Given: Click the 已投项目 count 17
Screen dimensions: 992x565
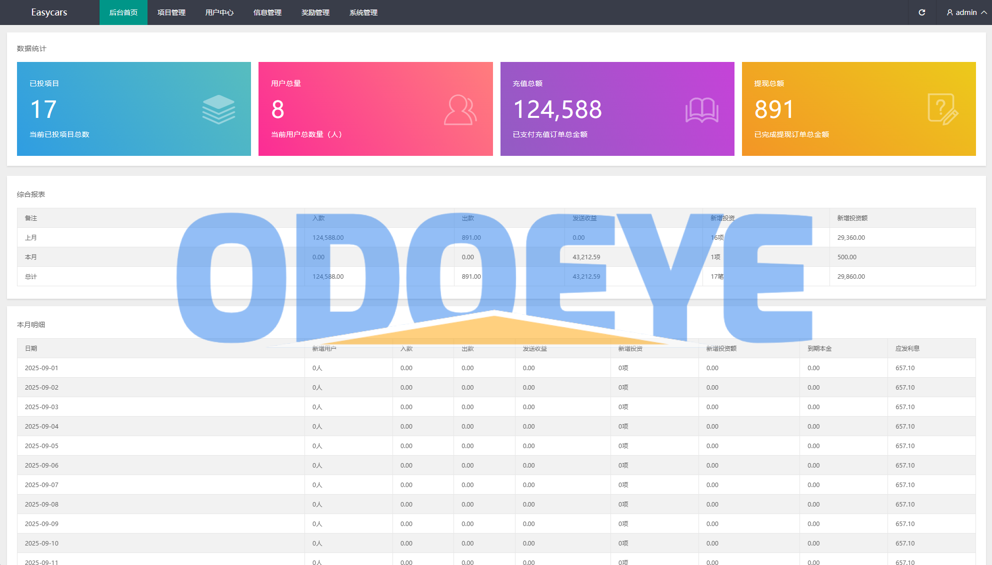Looking at the screenshot, I should 43,109.
